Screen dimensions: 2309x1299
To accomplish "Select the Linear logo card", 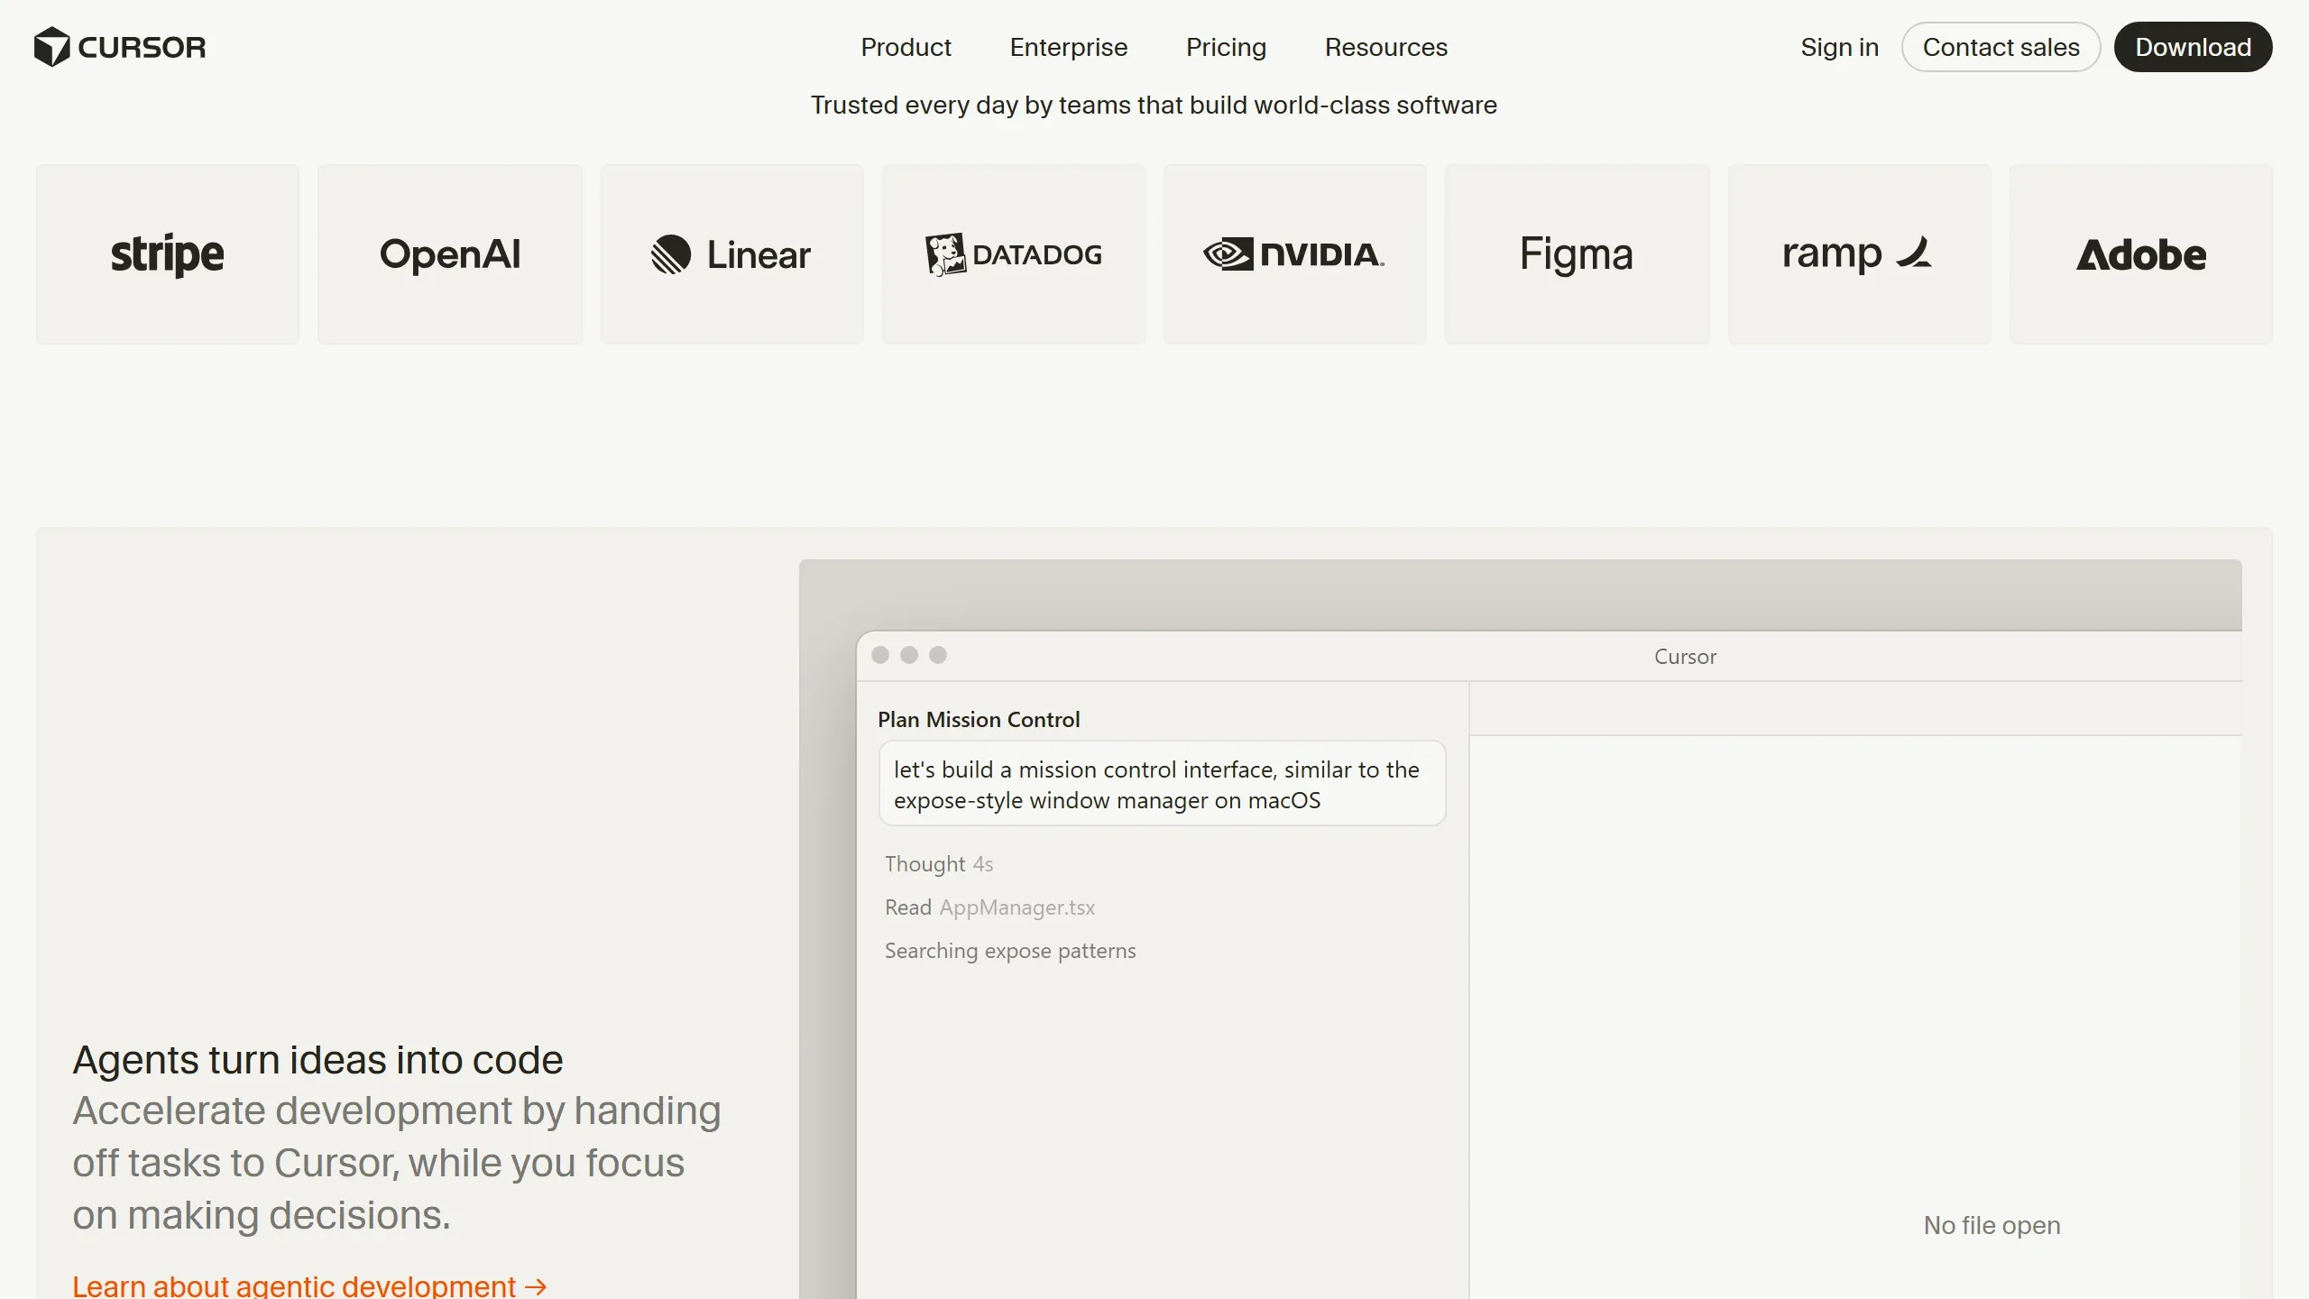I will 731,254.
